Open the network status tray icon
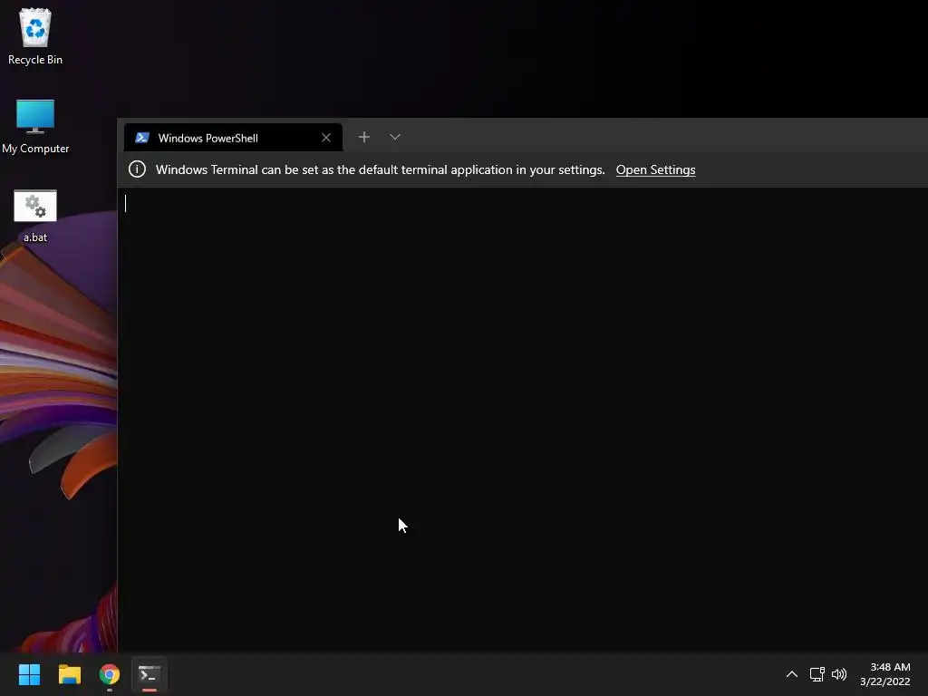The height and width of the screenshot is (696, 928). (817, 674)
